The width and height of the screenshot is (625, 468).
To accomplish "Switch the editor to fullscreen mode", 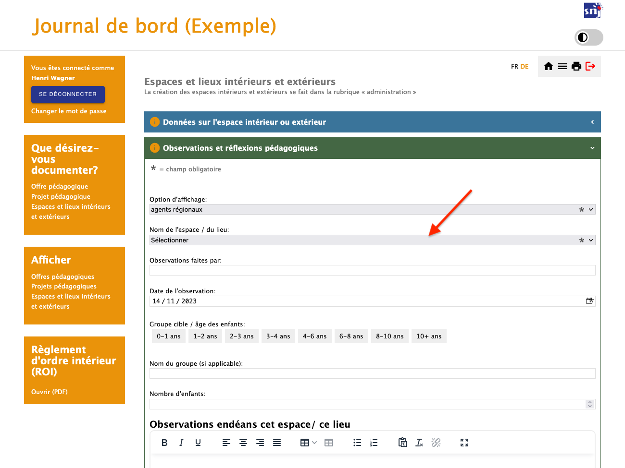I will tap(464, 443).
